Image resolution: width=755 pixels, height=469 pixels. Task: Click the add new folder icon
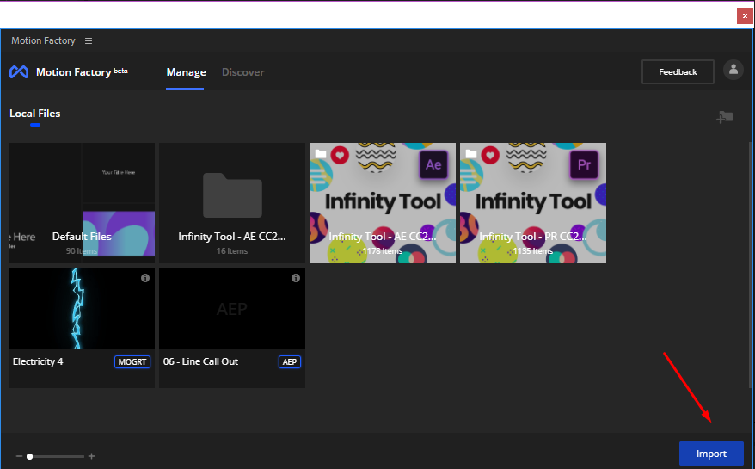coord(725,117)
